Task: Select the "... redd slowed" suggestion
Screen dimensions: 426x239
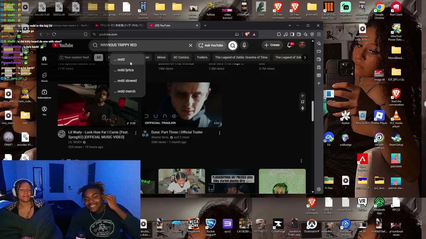Action: [x=127, y=81]
